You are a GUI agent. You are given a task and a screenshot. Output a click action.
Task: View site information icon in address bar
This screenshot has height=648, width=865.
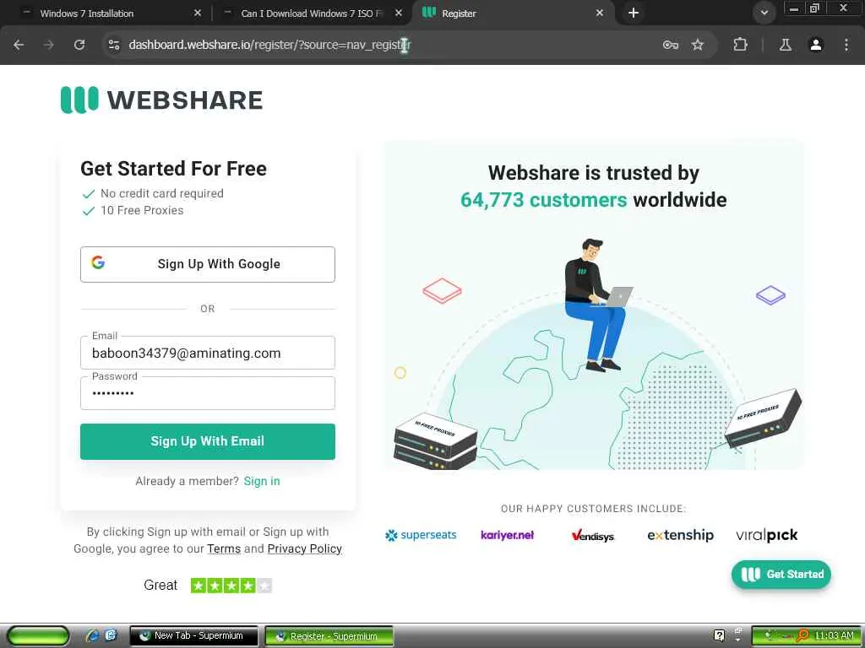pos(114,45)
